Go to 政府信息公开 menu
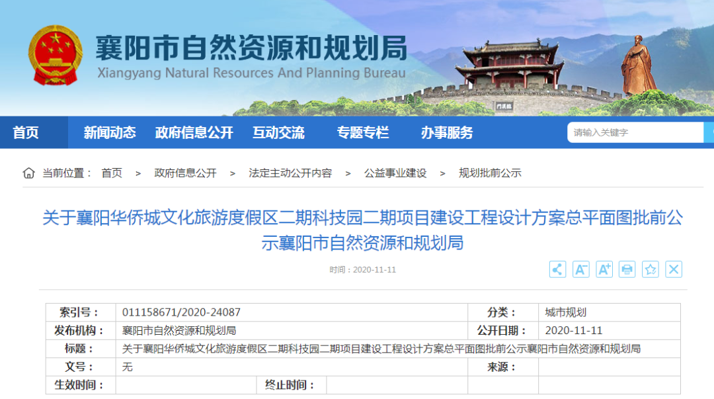714x399 pixels. pyautogui.click(x=194, y=133)
